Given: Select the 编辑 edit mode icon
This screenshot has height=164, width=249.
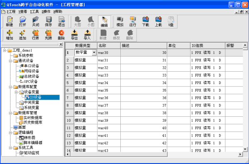Looking at the screenshot, I should point(104,22).
